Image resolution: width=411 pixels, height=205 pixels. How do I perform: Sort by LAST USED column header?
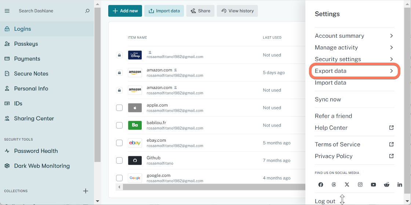[x=272, y=38]
